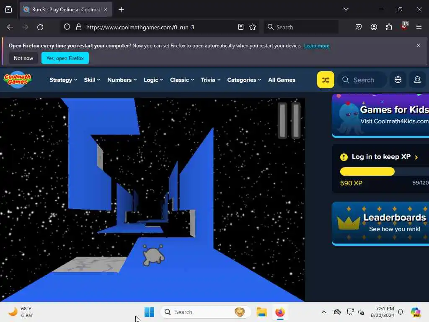Open Firefox account icon
This screenshot has height=322, width=429.
pyautogui.click(x=374, y=27)
